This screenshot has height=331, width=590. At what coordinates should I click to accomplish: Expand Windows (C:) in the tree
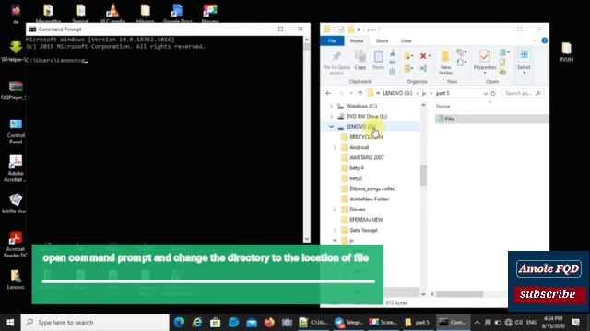332,107
